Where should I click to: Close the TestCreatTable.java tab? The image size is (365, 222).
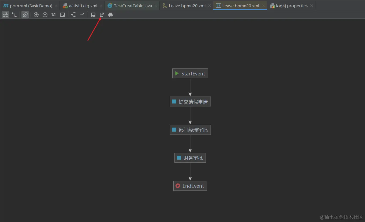(x=156, y=6)
